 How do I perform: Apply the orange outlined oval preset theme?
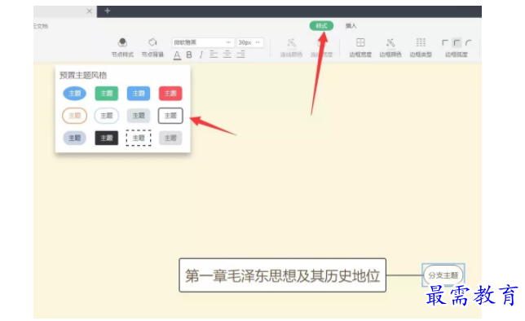tap(75, 116)
